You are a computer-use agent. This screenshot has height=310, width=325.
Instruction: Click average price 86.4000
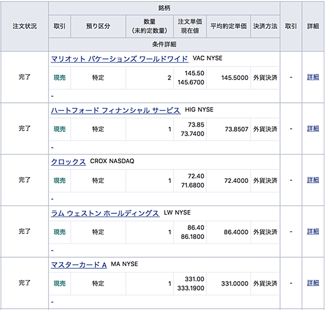(x=236, y=232)
